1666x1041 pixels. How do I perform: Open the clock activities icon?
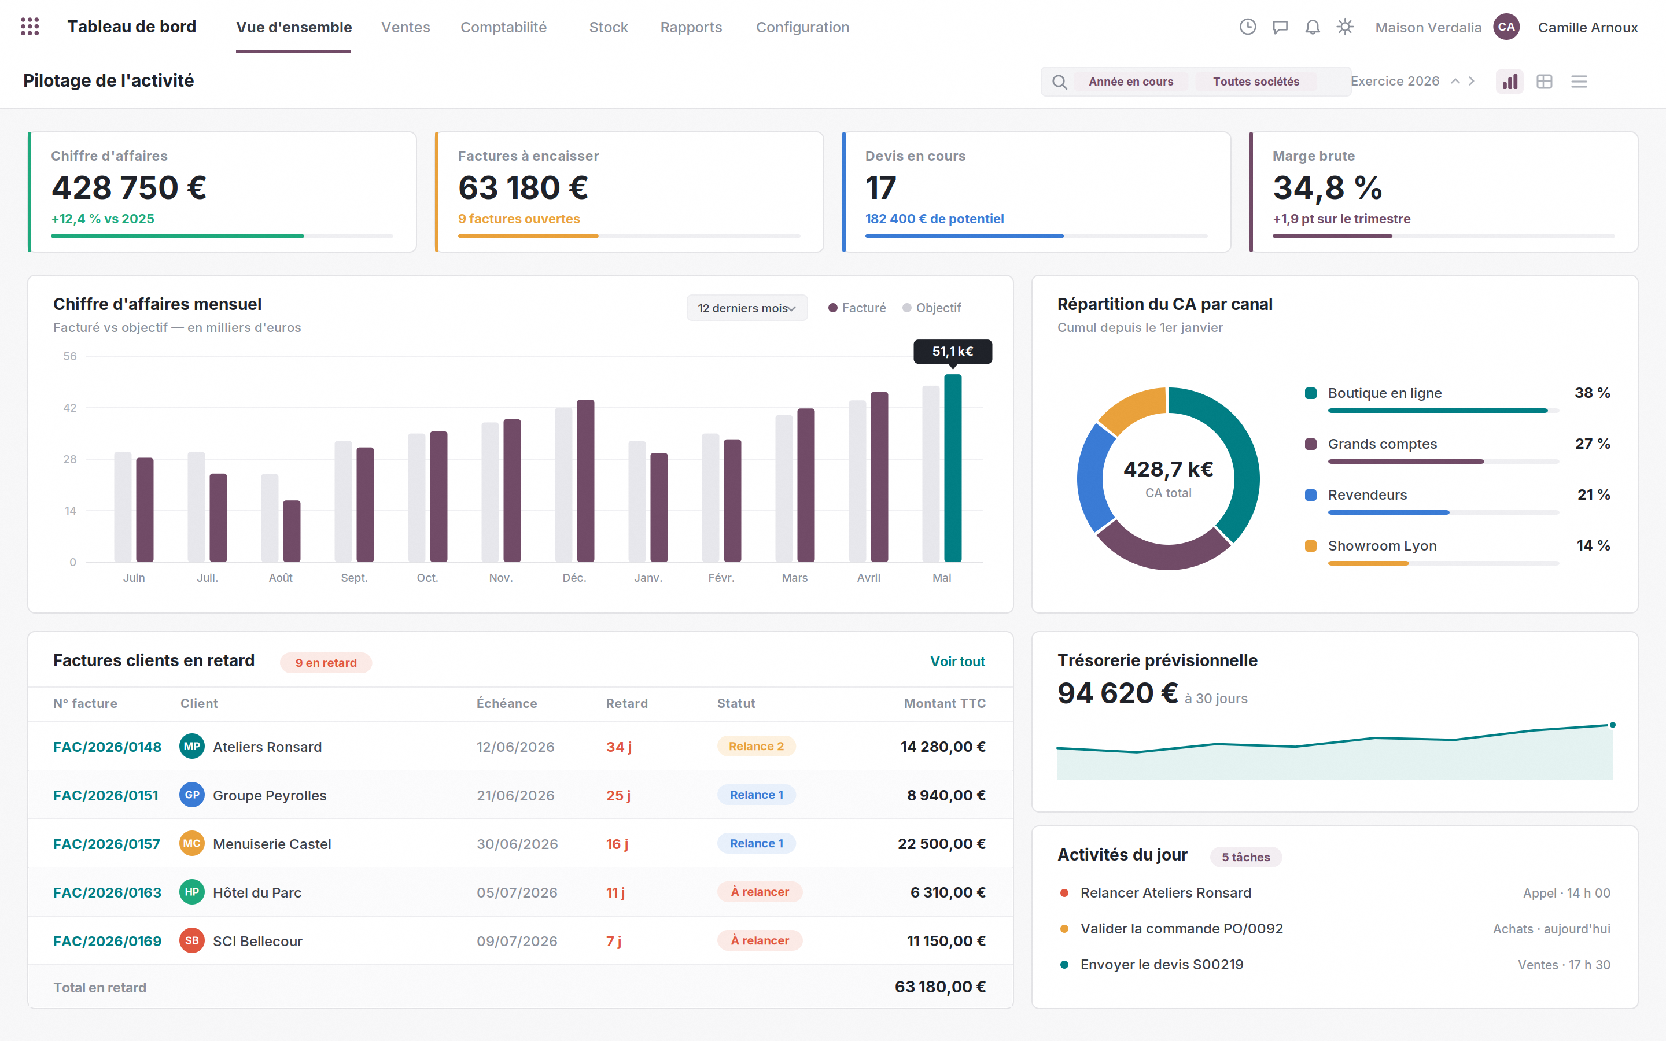(x=1247, y=27)
